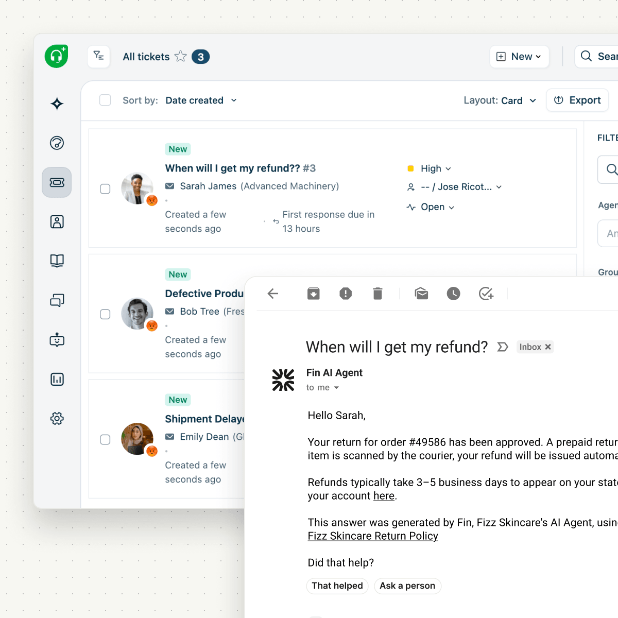Image resolution: width=618 pixels, height=618 pixels.
Task: Click the Bob Tree contact name
Action: (200, 311)
